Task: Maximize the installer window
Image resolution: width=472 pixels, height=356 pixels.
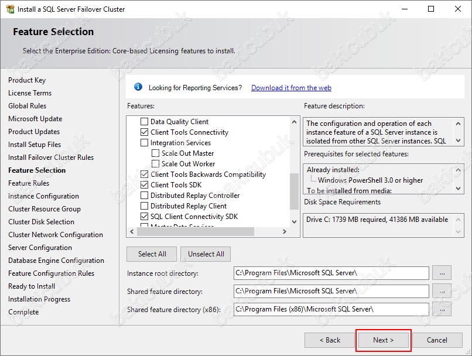Action: (x=431, y=9)
